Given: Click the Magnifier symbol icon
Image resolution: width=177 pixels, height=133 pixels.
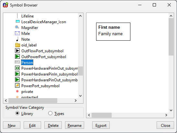Looking at the screenshot, I should tap(17, 27).
